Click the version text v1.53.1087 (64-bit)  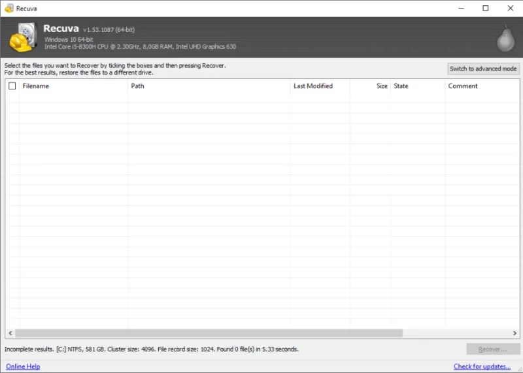click(109, 29)
